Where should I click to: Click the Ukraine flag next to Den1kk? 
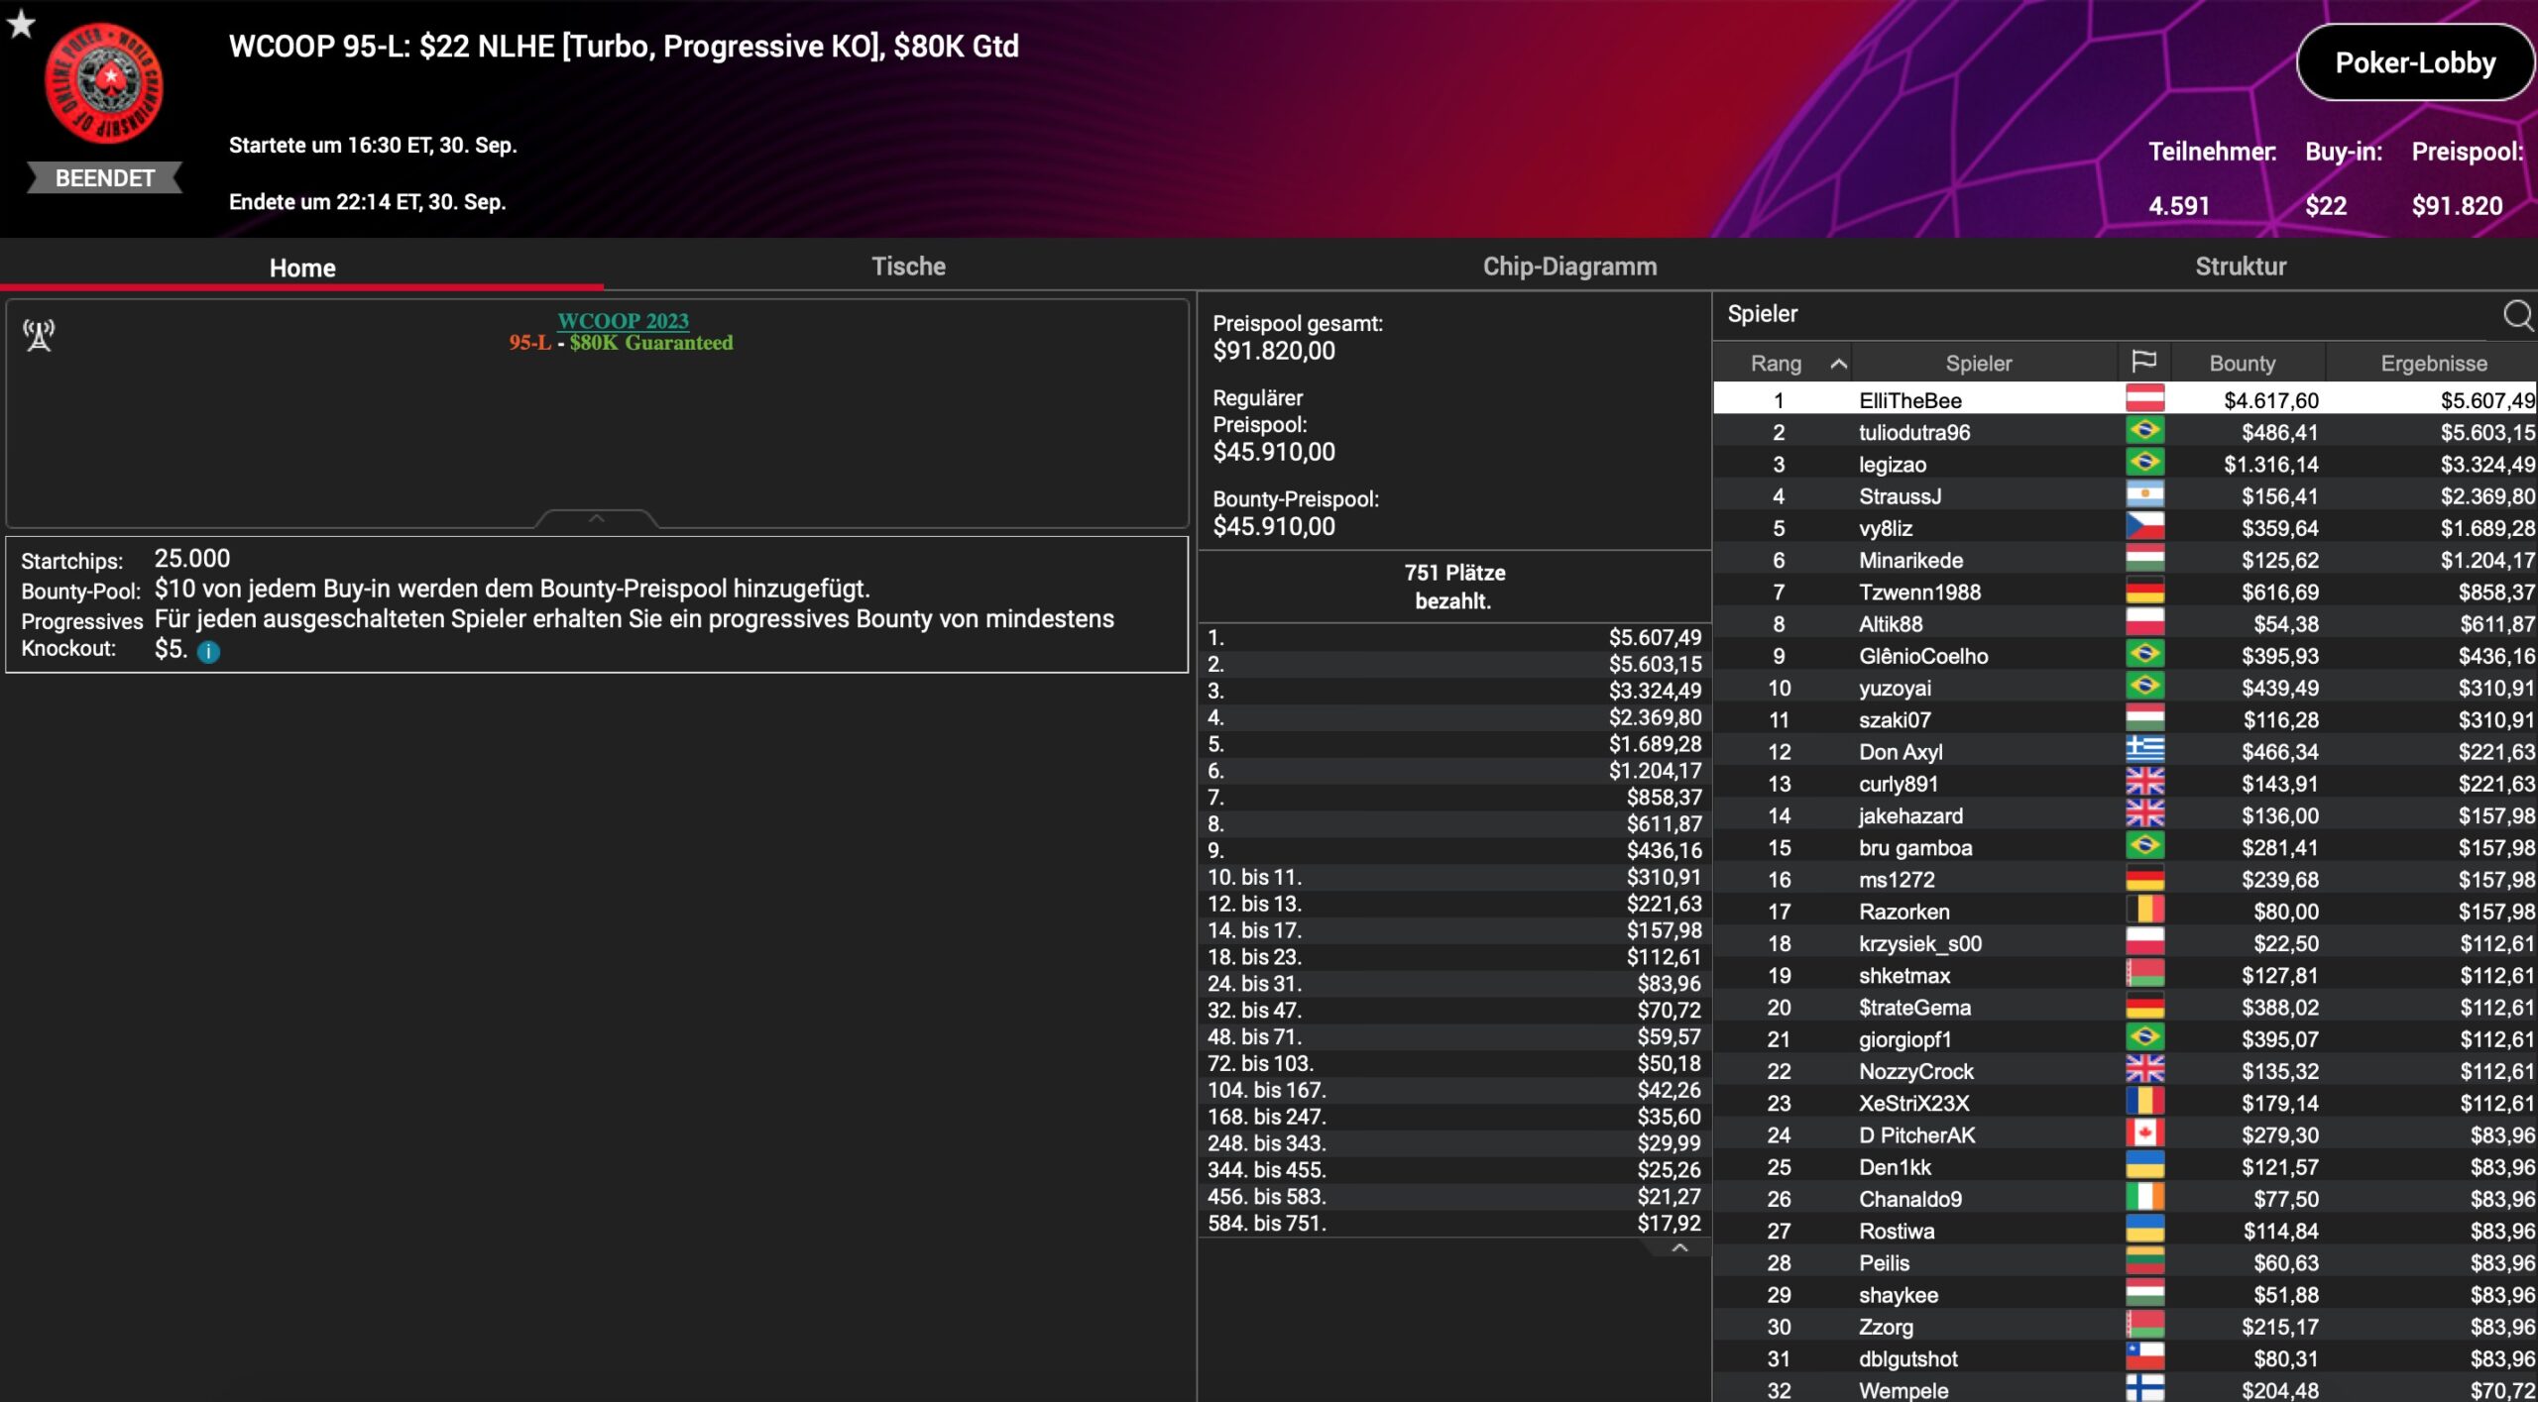2144,1166
